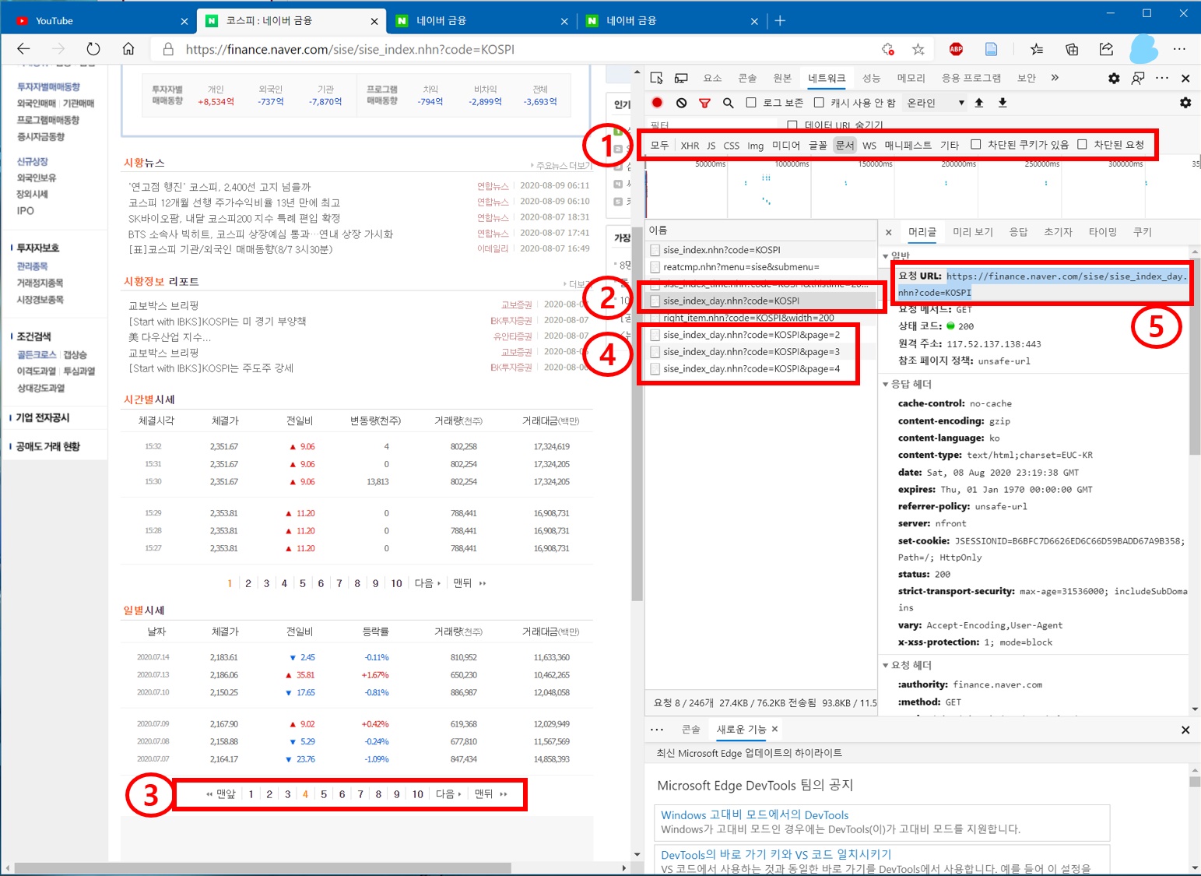Check the 차단된 쿠키가 있음 checkbox

(976, 145)
